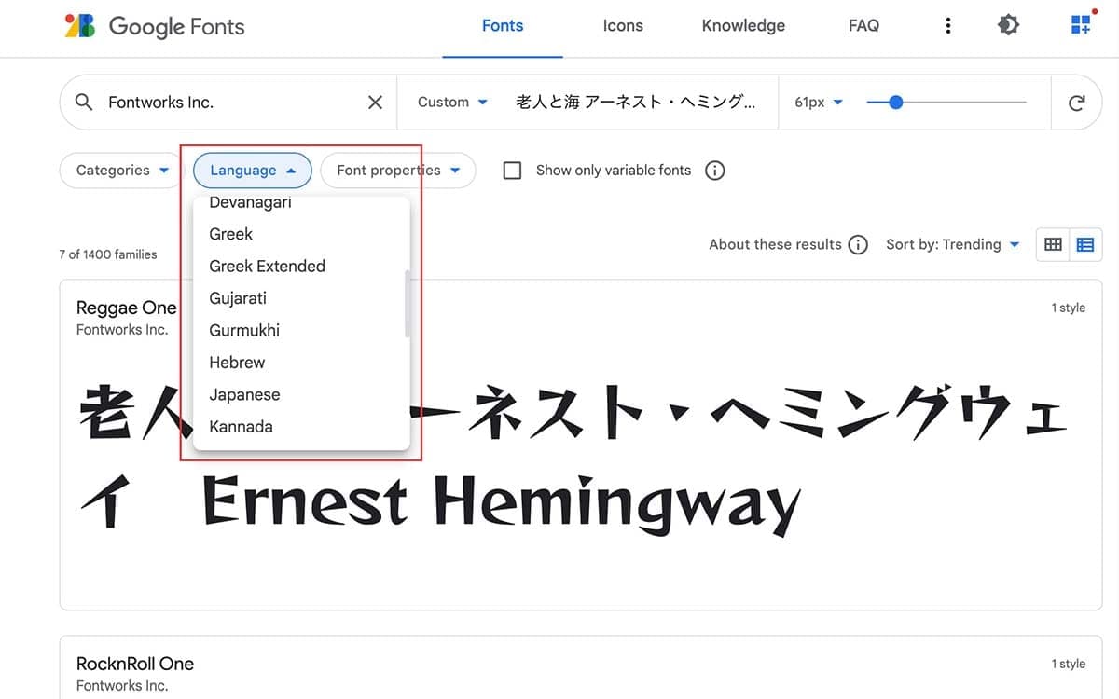Open the Sort by Trending dropdown
1119x699 pixels.
tap(953, 244)
